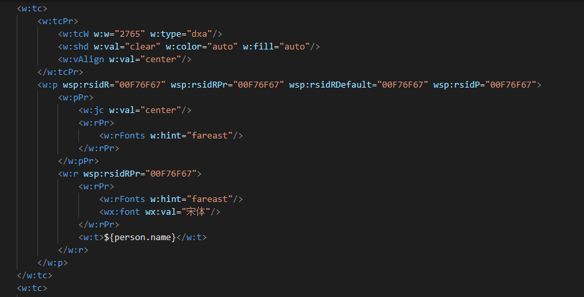Click the closing </w:tcPr> tag
Viewport: 584px width, 297px height.
(x=61, y=72)
